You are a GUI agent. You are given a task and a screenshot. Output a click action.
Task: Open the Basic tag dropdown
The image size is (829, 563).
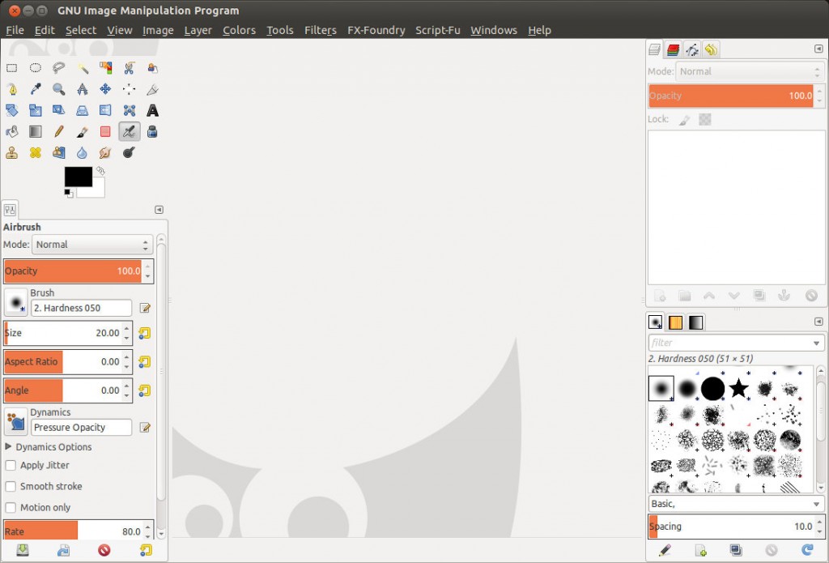coord(736,504)
